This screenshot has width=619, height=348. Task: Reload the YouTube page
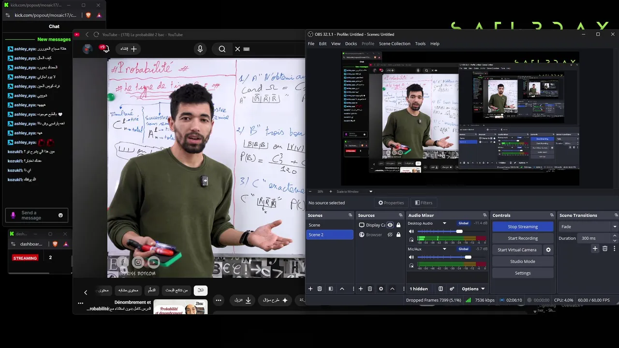[96, 34]
